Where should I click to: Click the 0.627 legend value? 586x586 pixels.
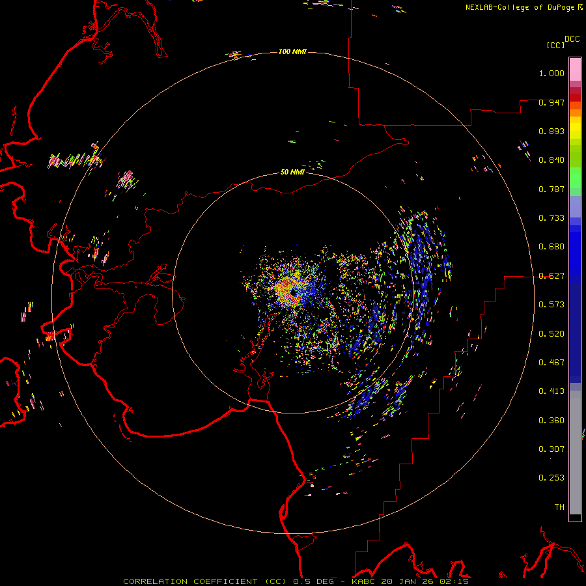click(x=551, y=276)
